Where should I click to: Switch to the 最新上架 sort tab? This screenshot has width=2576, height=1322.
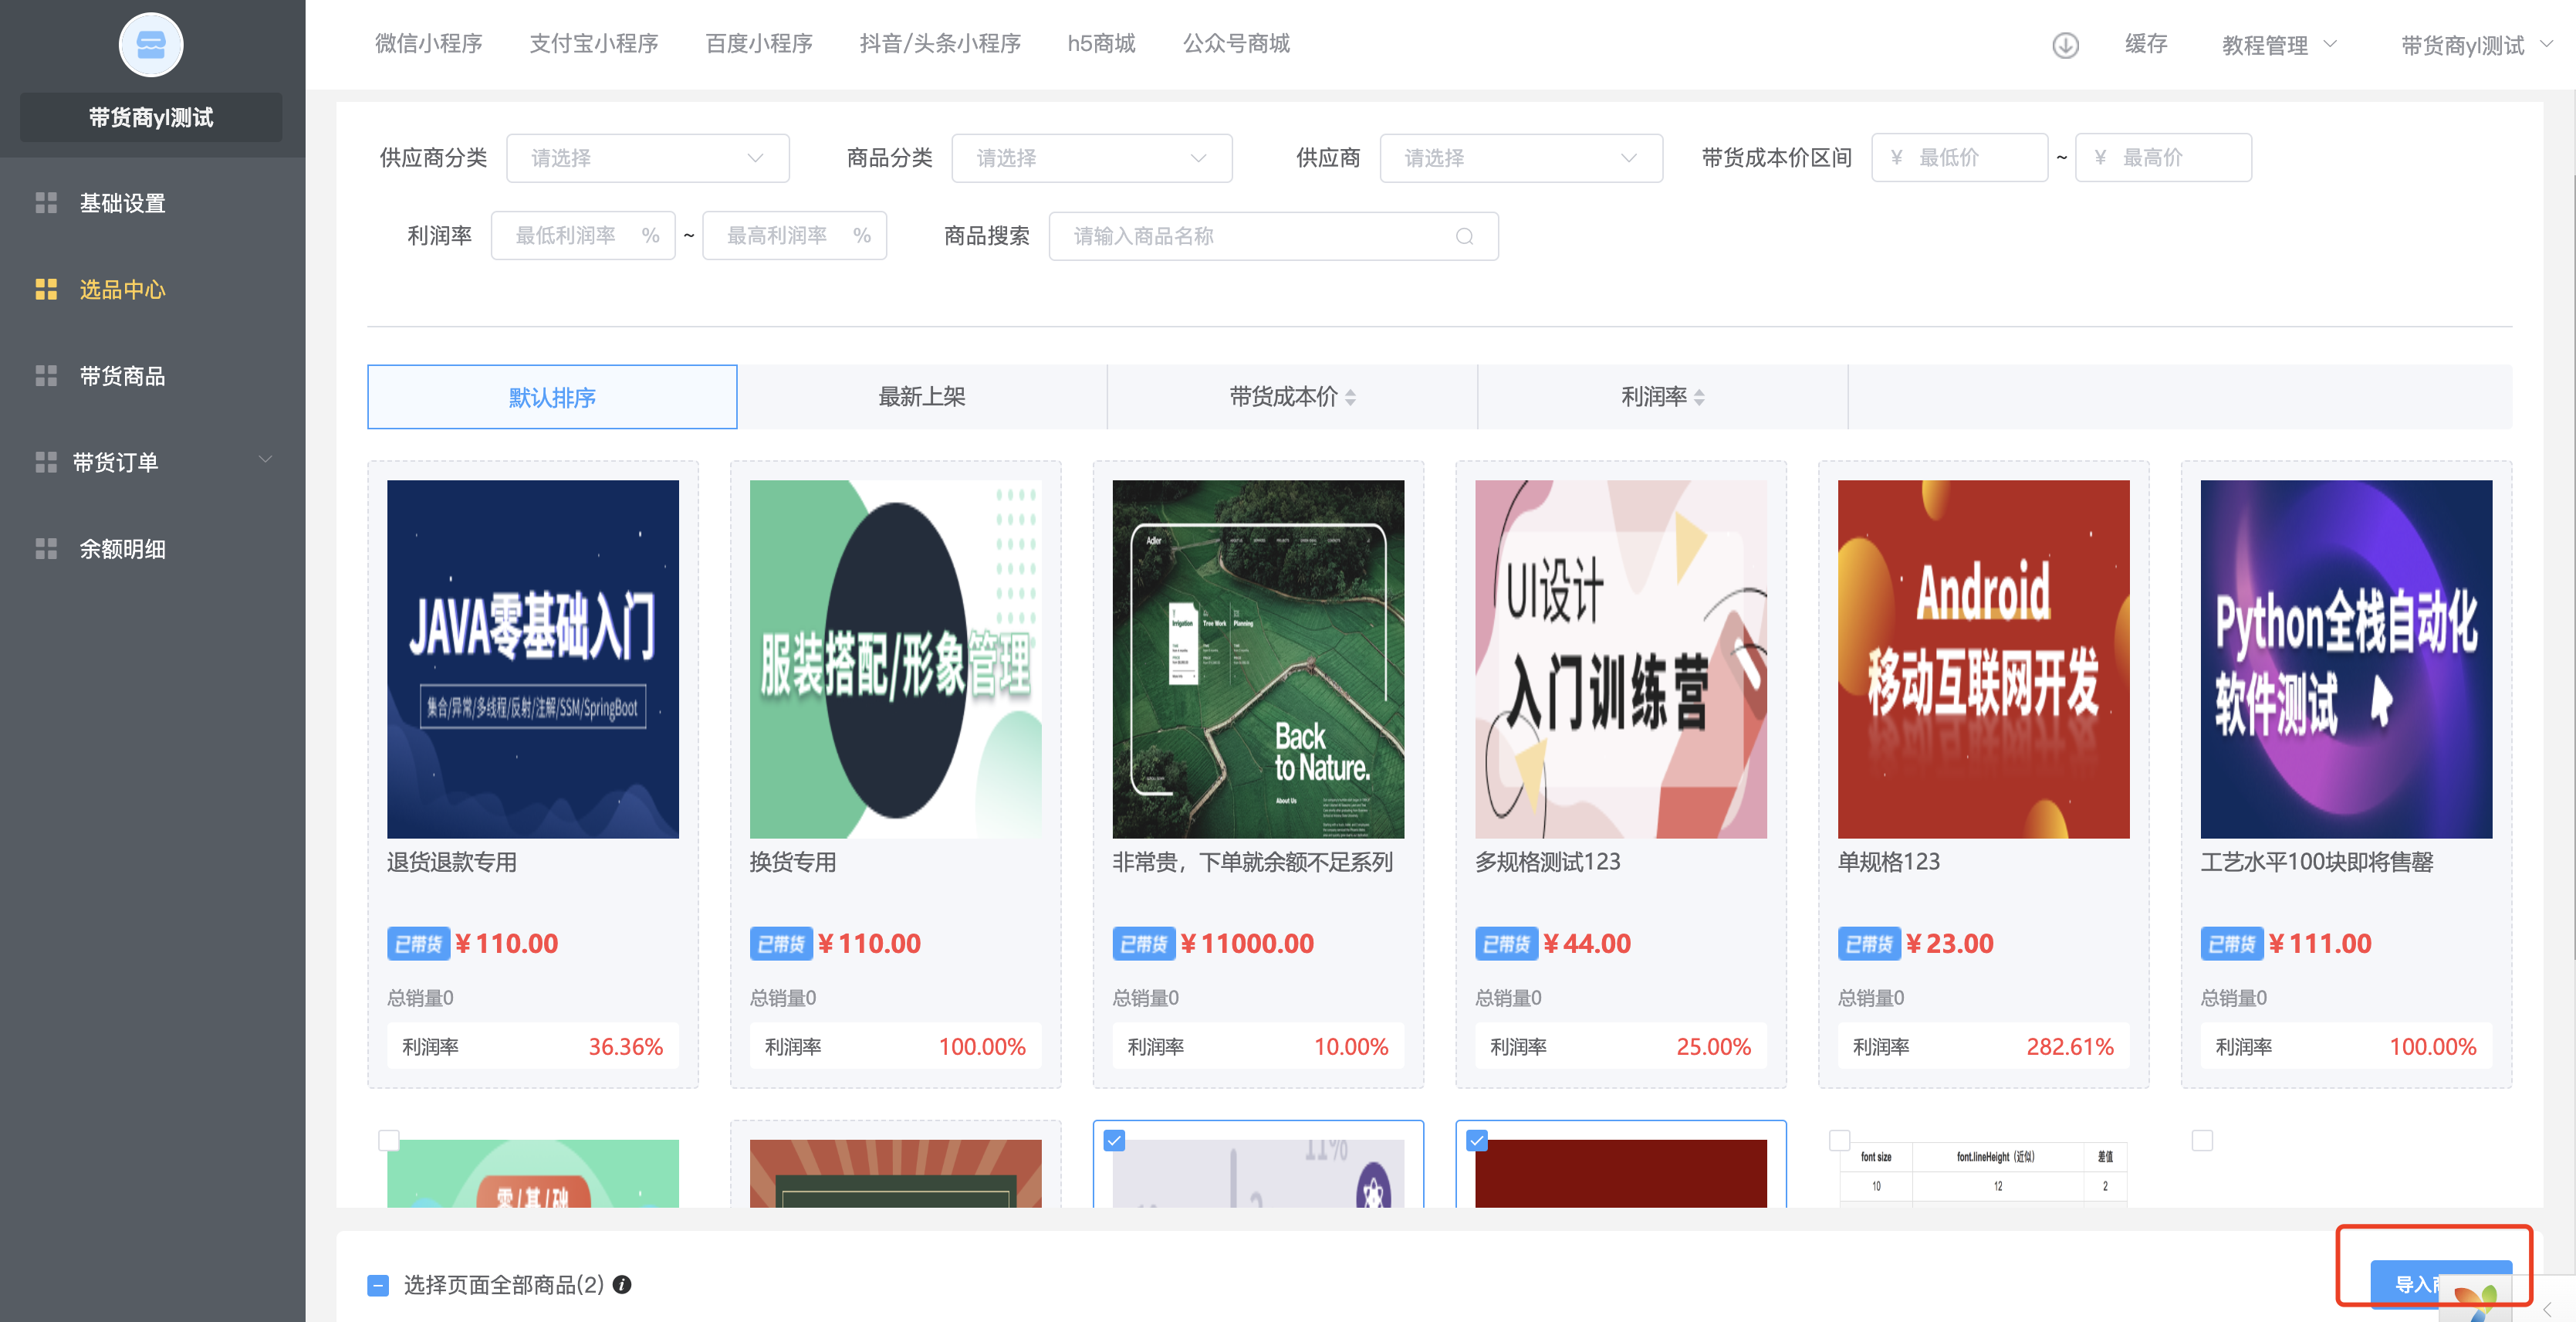(921, 398)
